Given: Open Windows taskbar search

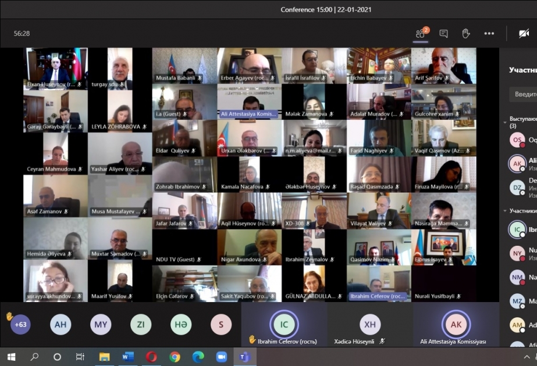Looking at the screenshot, I should [34, 357].
